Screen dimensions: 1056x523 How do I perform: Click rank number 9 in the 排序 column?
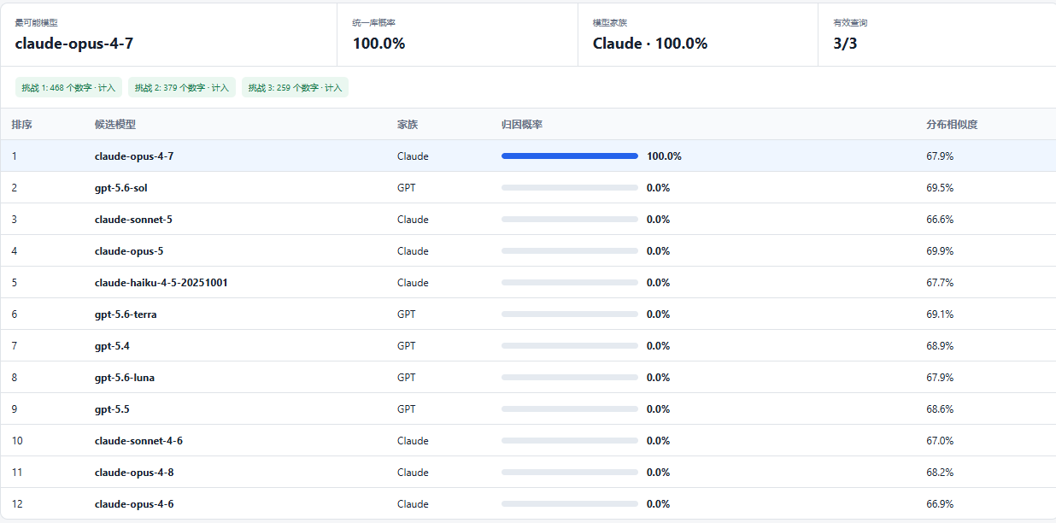[15, 409]
